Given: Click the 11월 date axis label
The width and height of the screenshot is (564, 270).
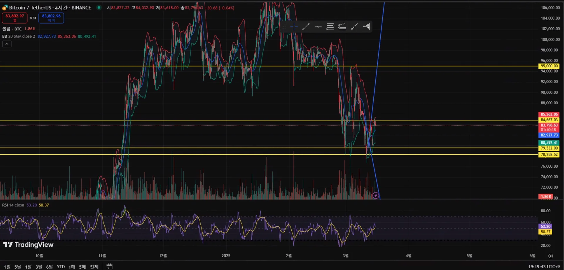Looking at the screenshot, I should tap(102, 256).
